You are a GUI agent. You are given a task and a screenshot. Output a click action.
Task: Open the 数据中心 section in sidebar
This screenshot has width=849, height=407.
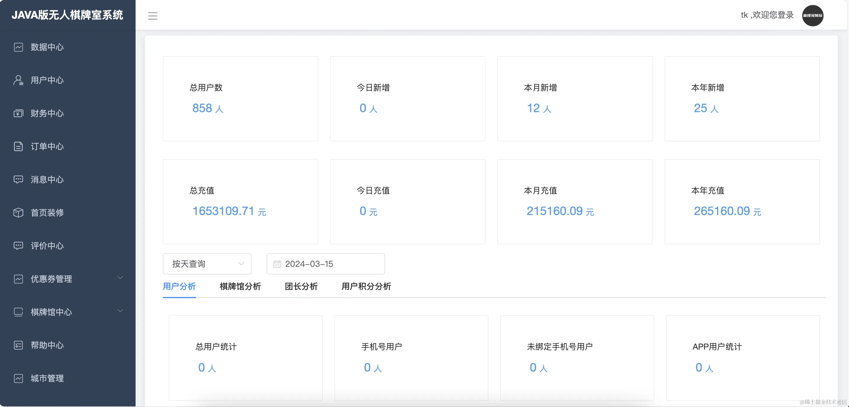tap(46, 47)
